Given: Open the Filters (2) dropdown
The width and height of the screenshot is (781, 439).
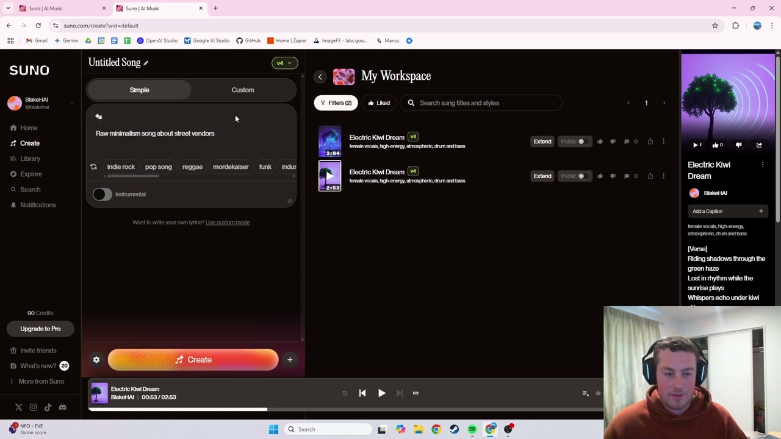Looking at the screenshot, I should pos(336,103).
